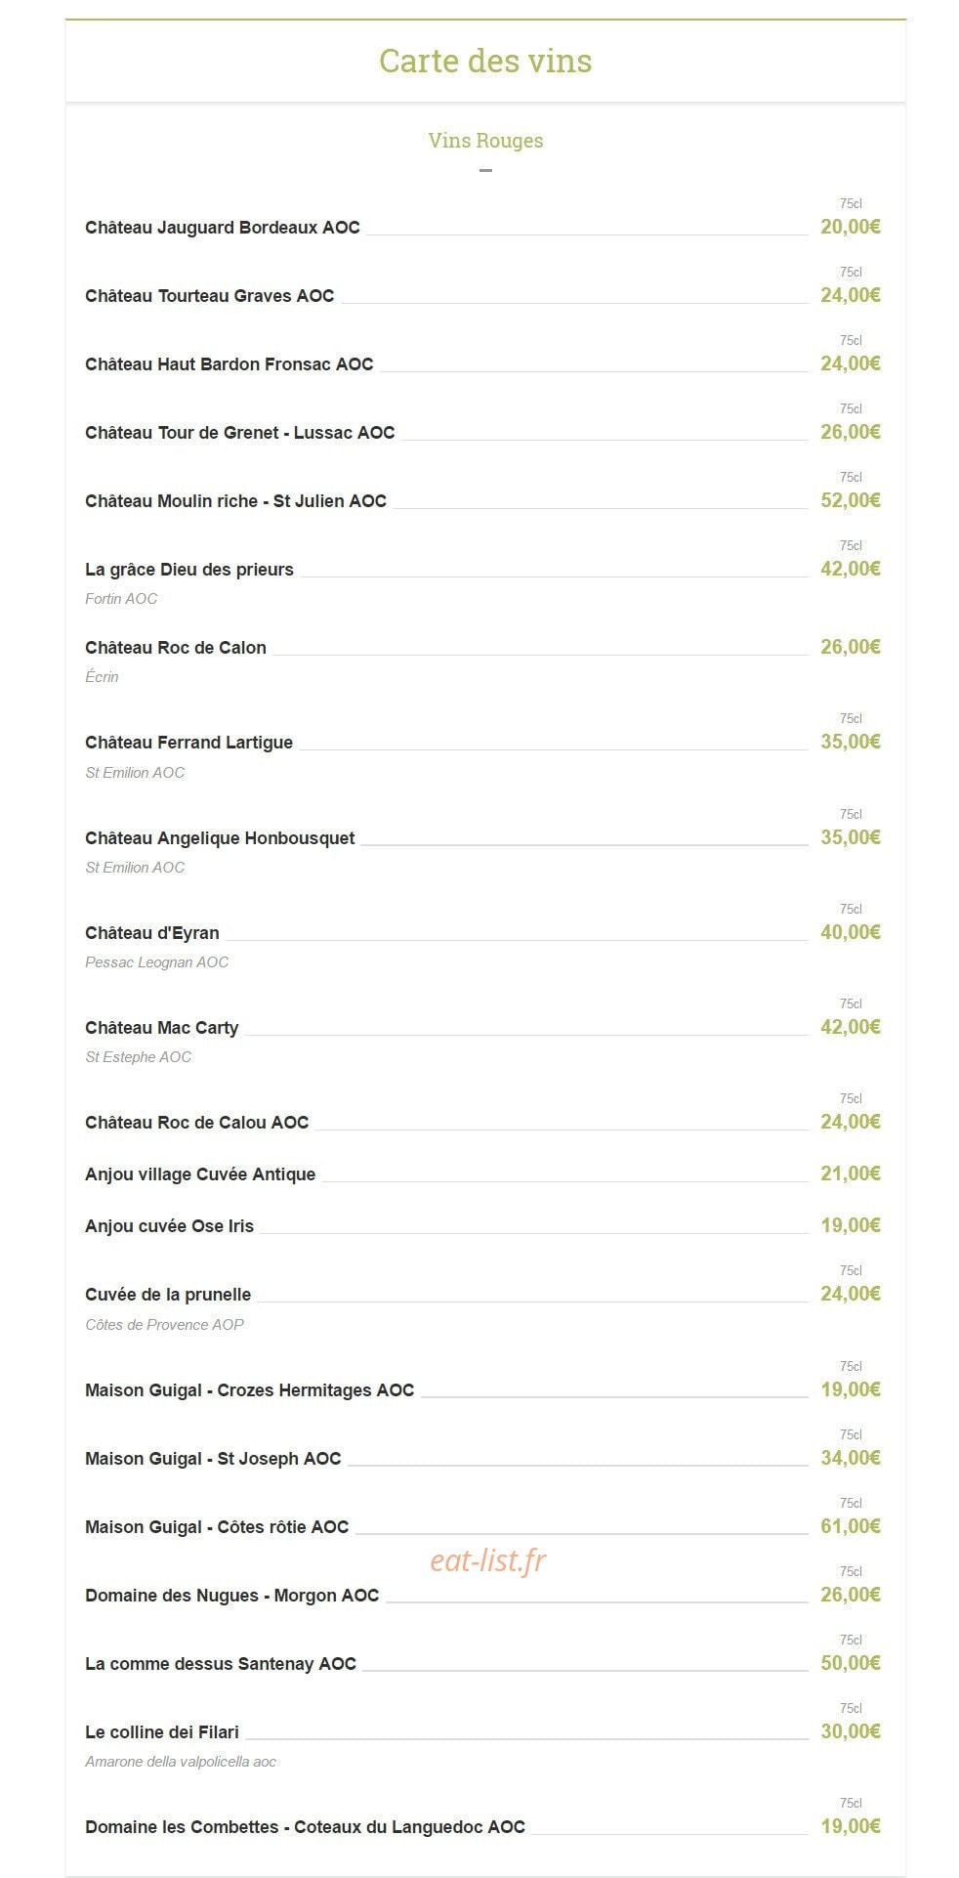Select the Vins Rouges section title
The width and height of the screenshot is (959, 1878).
click(485, 141)
